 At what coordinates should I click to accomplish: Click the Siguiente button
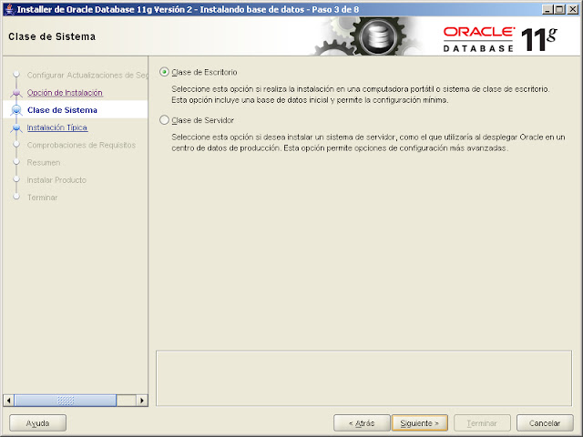[419, 422]
